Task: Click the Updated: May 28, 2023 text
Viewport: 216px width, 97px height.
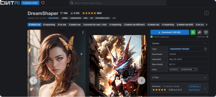Action: point(37,18)
